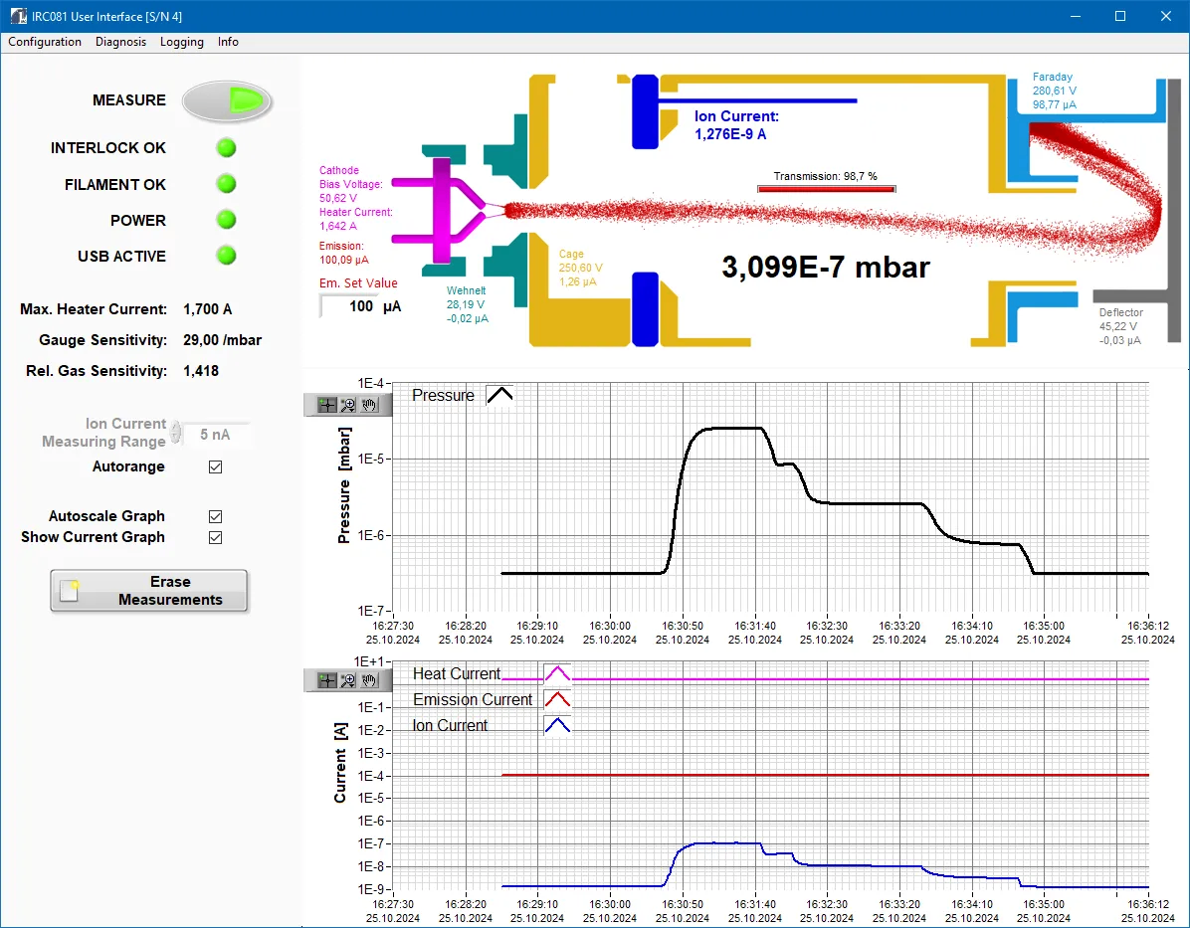The width and height of the screenshot is (1190, 928).
Task: Toggle the green MEASURE switch
Action: (228, 100)
